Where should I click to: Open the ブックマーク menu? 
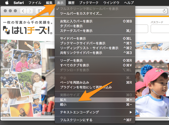coord(89,2)
